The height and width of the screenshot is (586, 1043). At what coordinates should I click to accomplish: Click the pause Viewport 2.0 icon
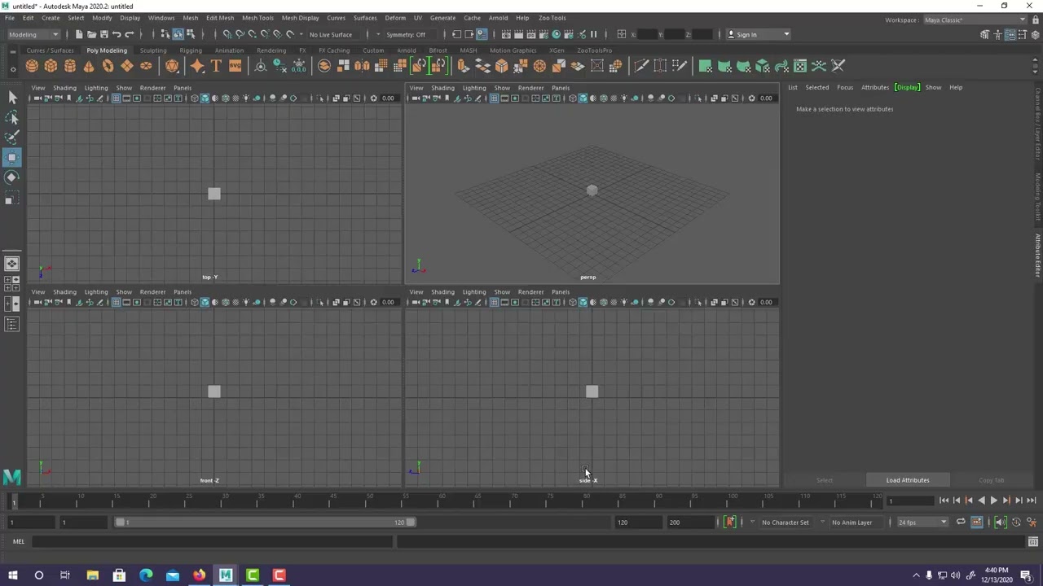click(593, 34)
